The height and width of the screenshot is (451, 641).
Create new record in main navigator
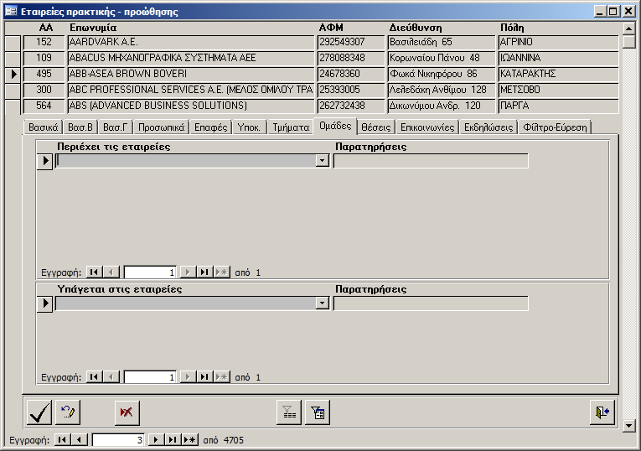coord(189,439)
